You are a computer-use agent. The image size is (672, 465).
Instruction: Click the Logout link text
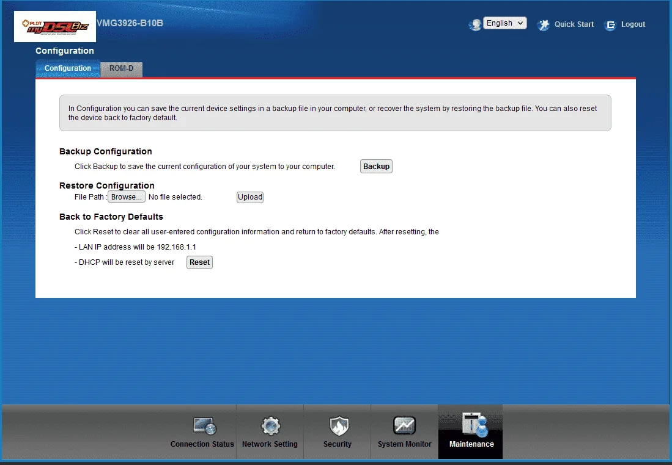point(633,24)
